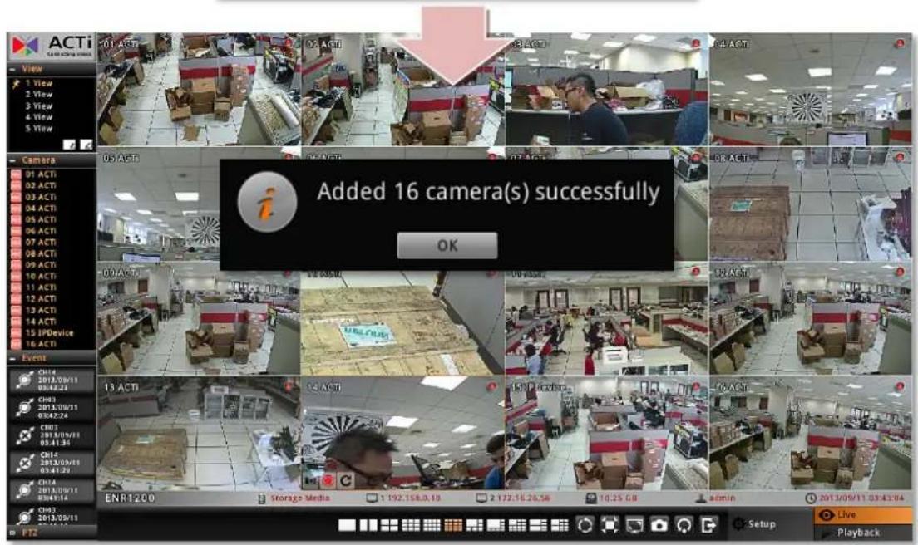Click the full screen icon in toolbar
918x545 pixels.
610,524
